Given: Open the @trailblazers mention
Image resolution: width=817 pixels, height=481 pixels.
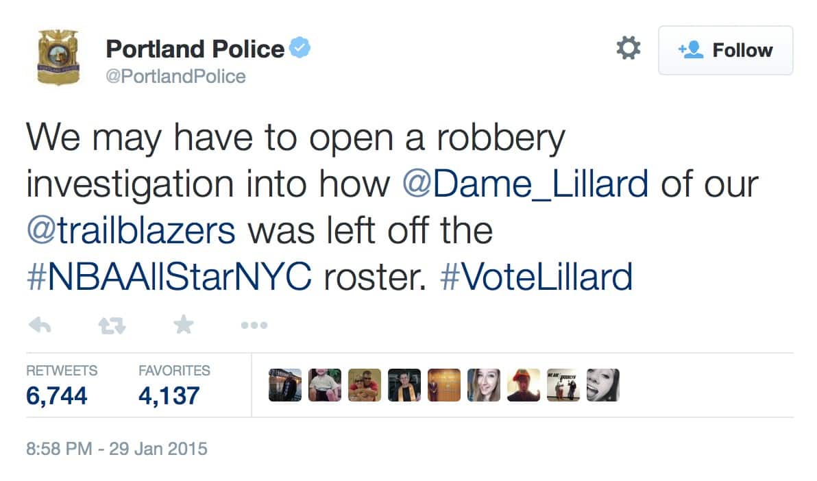Looking at the screenshot, I should point(130,230).
